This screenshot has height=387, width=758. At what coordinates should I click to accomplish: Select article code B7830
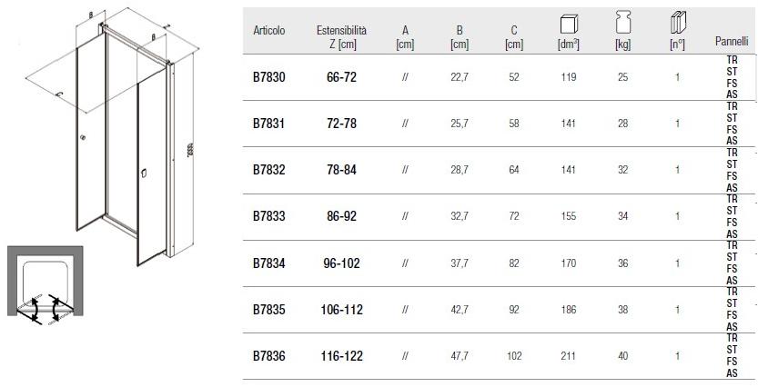coord(268,78)
